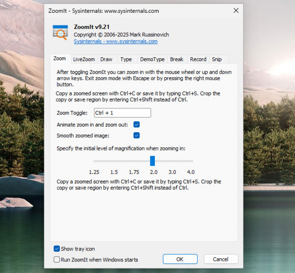Image resolution: width=295 pixels, height=273 pixels.
Task: Uncheck Smooth zoomed image checkbox
Action: click(x=137, y=135)
